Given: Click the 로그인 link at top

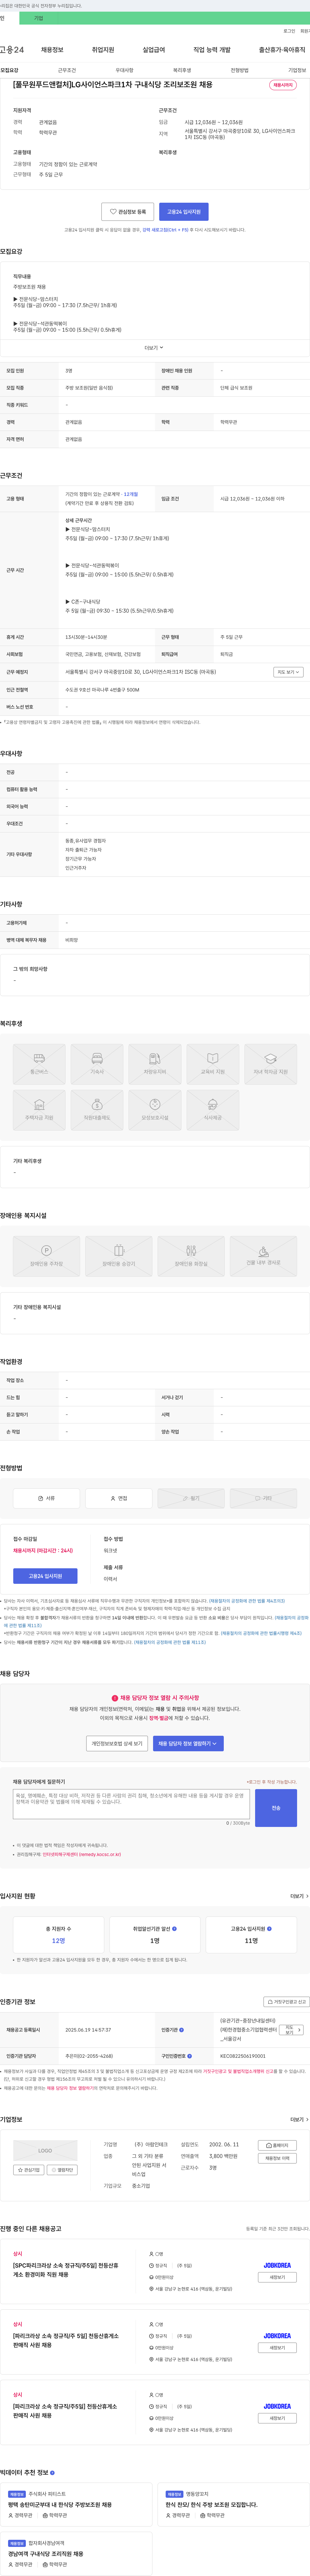Looking at the screenshot, I should (289, 31).
